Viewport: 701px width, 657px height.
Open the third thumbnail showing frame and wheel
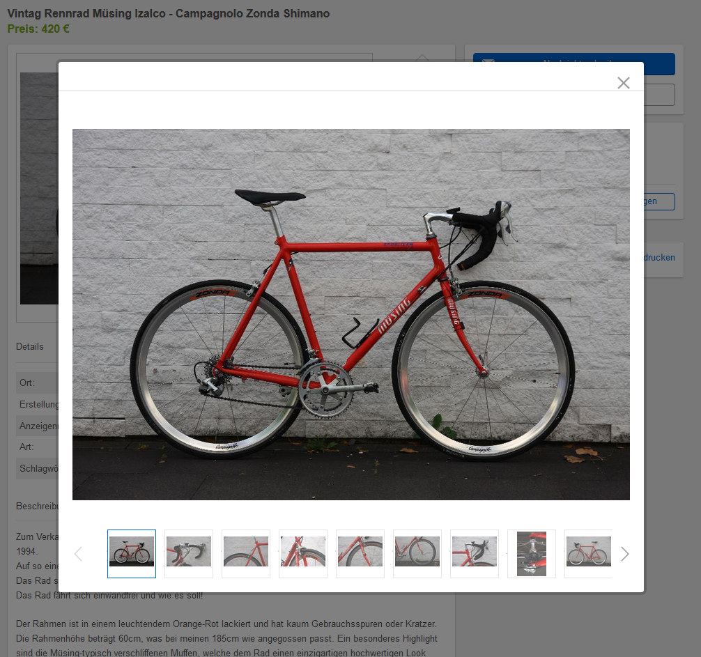pyautogui.click(x=246, y=554)
